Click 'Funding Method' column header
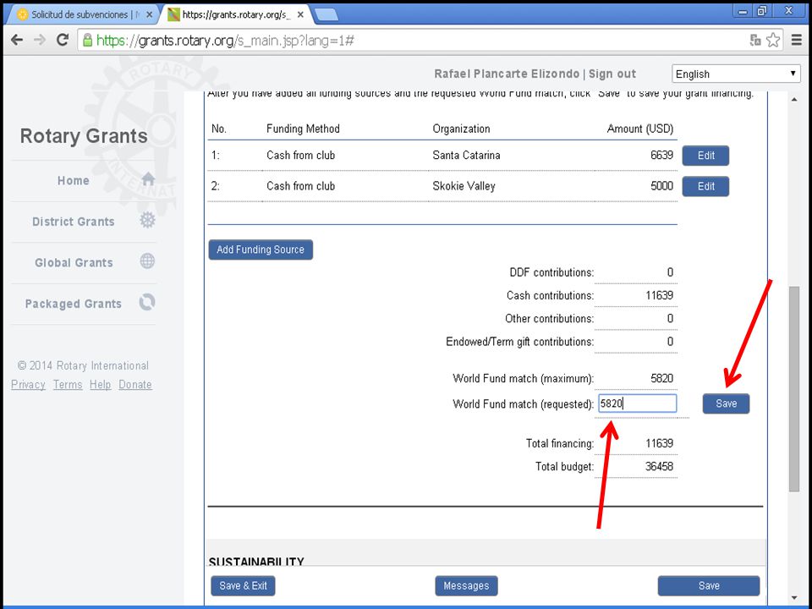Viewport: 812px width, 609px height. tap(303, 129)
